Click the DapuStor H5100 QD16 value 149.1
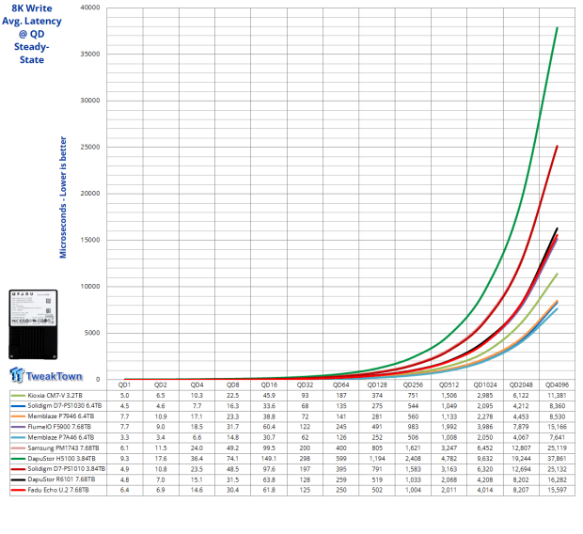Image resolution: width=583 pixels, height=534 pixels. pyautogui.click(x=269, y=459)
